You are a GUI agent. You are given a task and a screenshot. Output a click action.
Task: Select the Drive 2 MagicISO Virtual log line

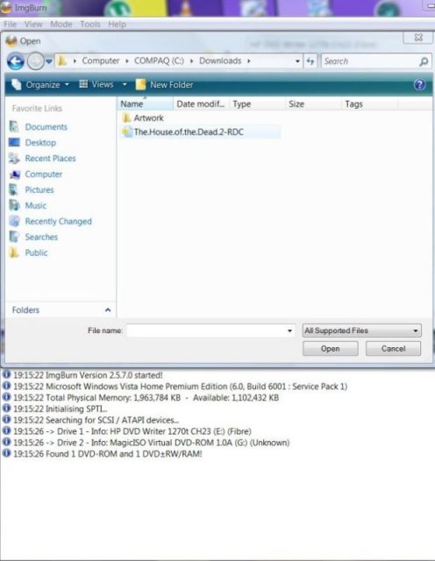coord(146,443)
